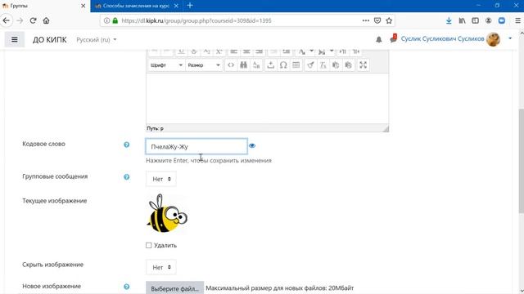Open the Размер font size dropdown
This screenshot has height=294, width=524.
(204, 65)
